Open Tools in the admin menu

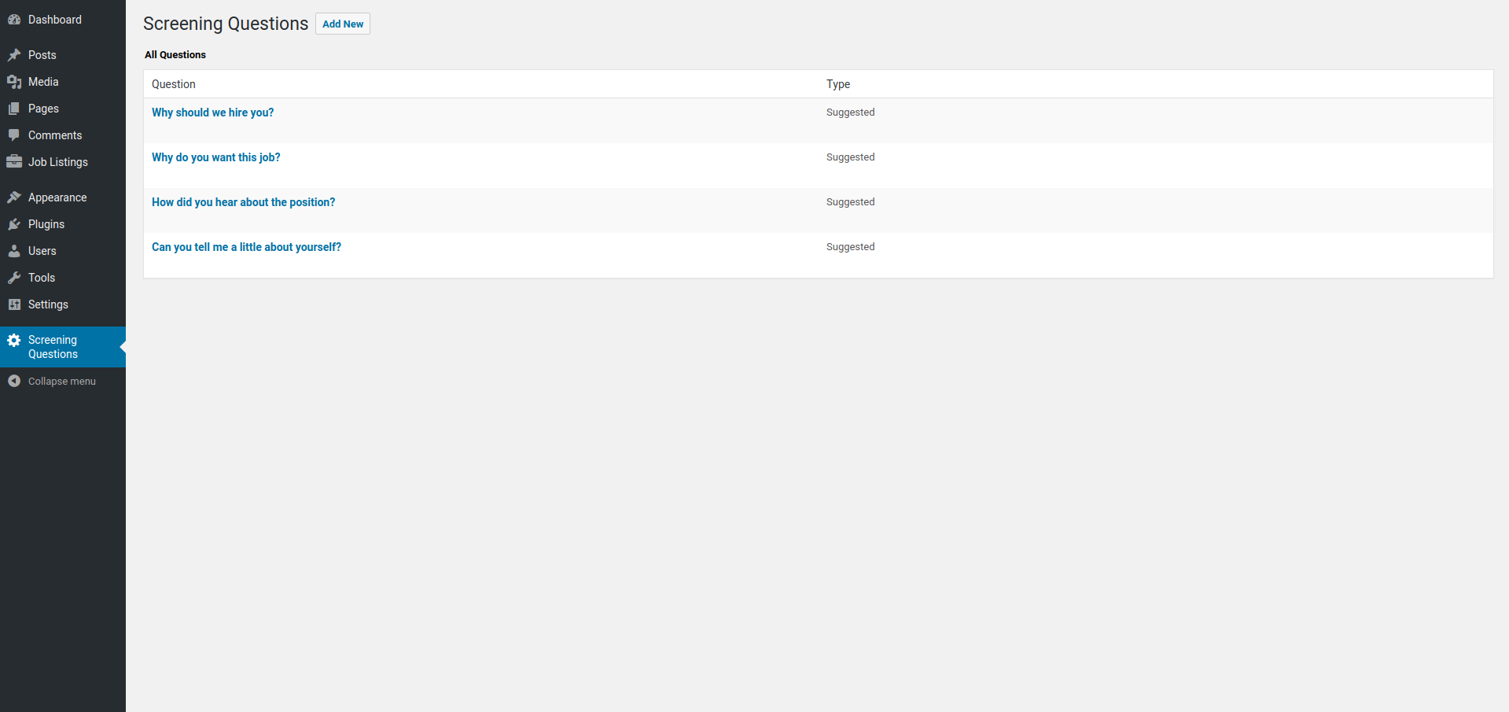point(42,278)
